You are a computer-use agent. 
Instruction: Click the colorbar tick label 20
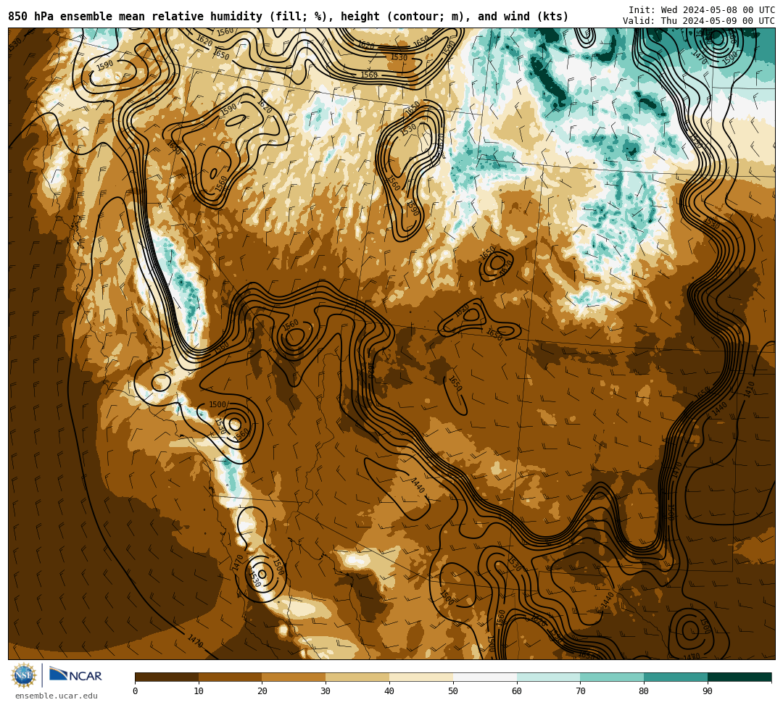262,691
